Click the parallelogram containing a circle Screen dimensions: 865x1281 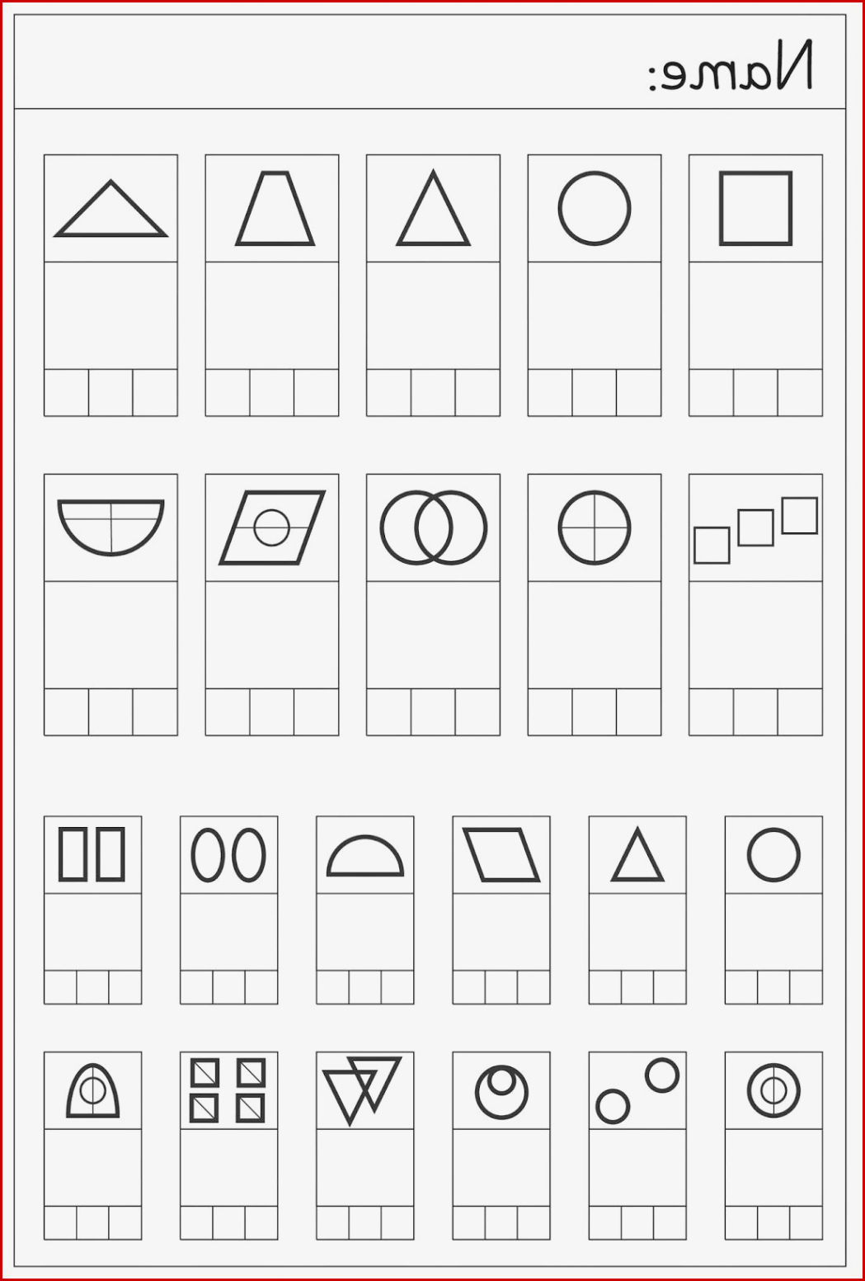(x=271, y=527)
